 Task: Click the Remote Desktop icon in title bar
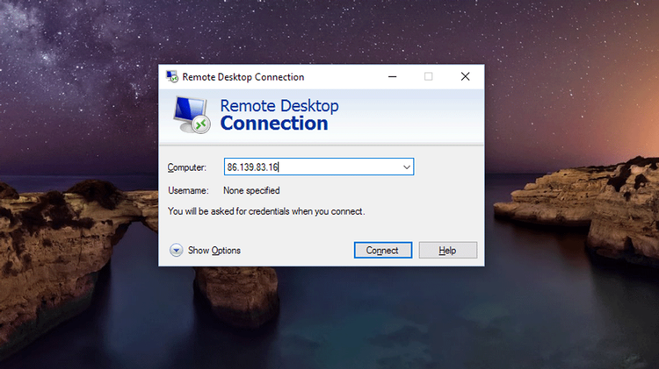point(172,76)
